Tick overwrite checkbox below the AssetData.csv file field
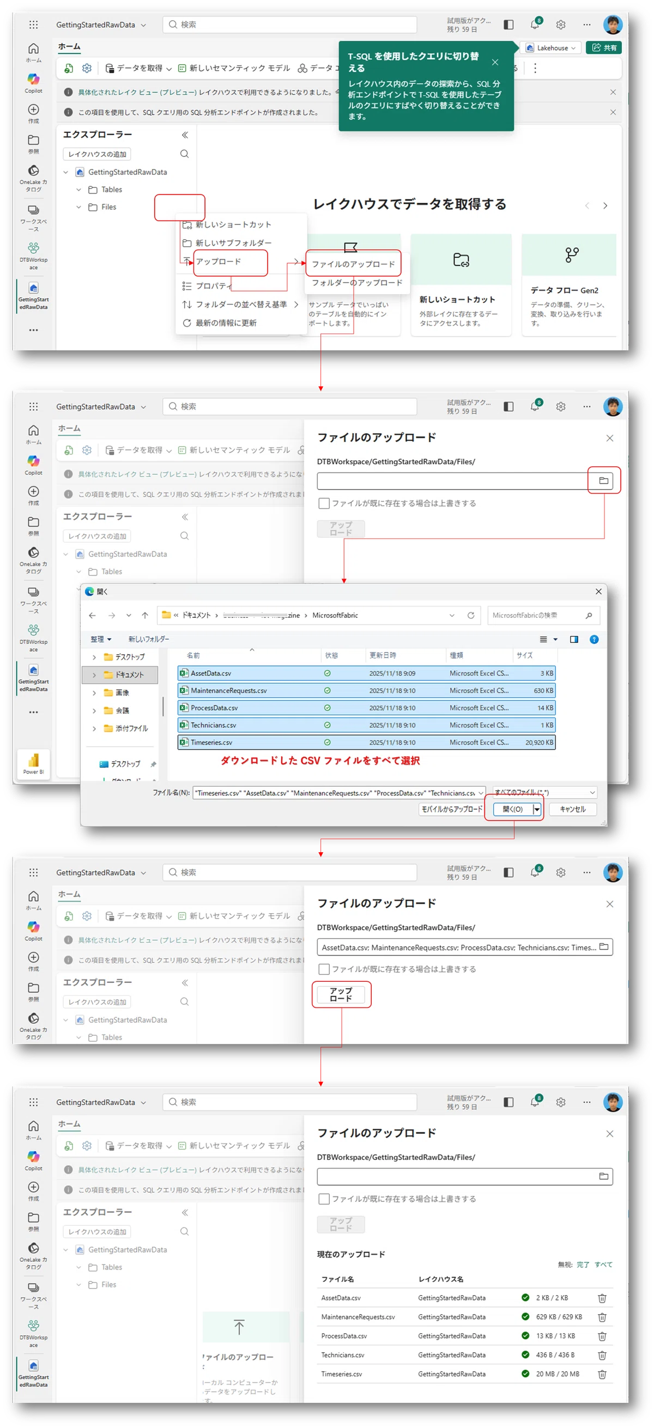This screenshot has height=1428, width=654. (x=324, y=970)
